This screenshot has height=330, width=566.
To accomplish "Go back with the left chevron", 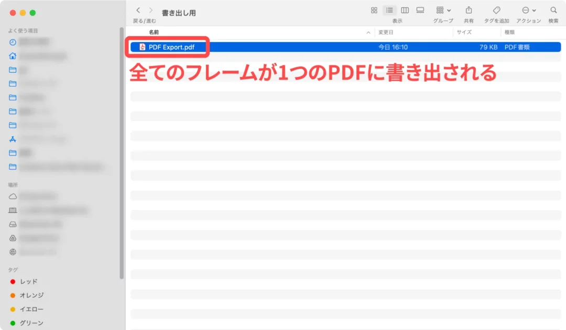I will click(138, 10).
